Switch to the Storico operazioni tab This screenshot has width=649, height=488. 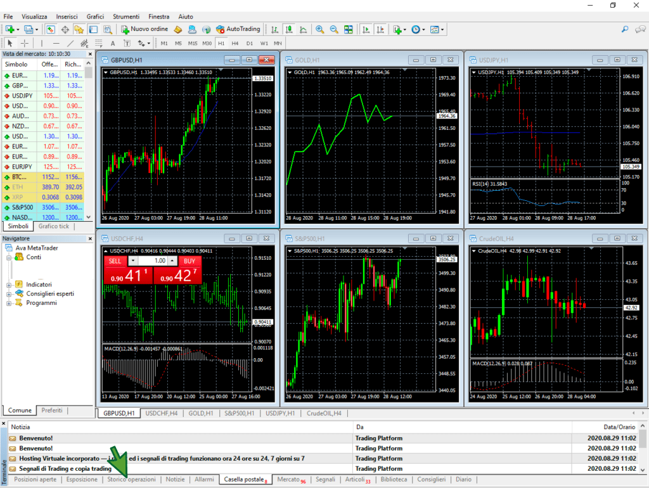coord(131,479)
